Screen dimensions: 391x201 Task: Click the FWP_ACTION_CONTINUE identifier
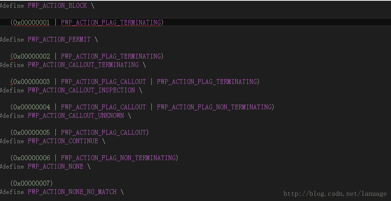tap(63, 141)
